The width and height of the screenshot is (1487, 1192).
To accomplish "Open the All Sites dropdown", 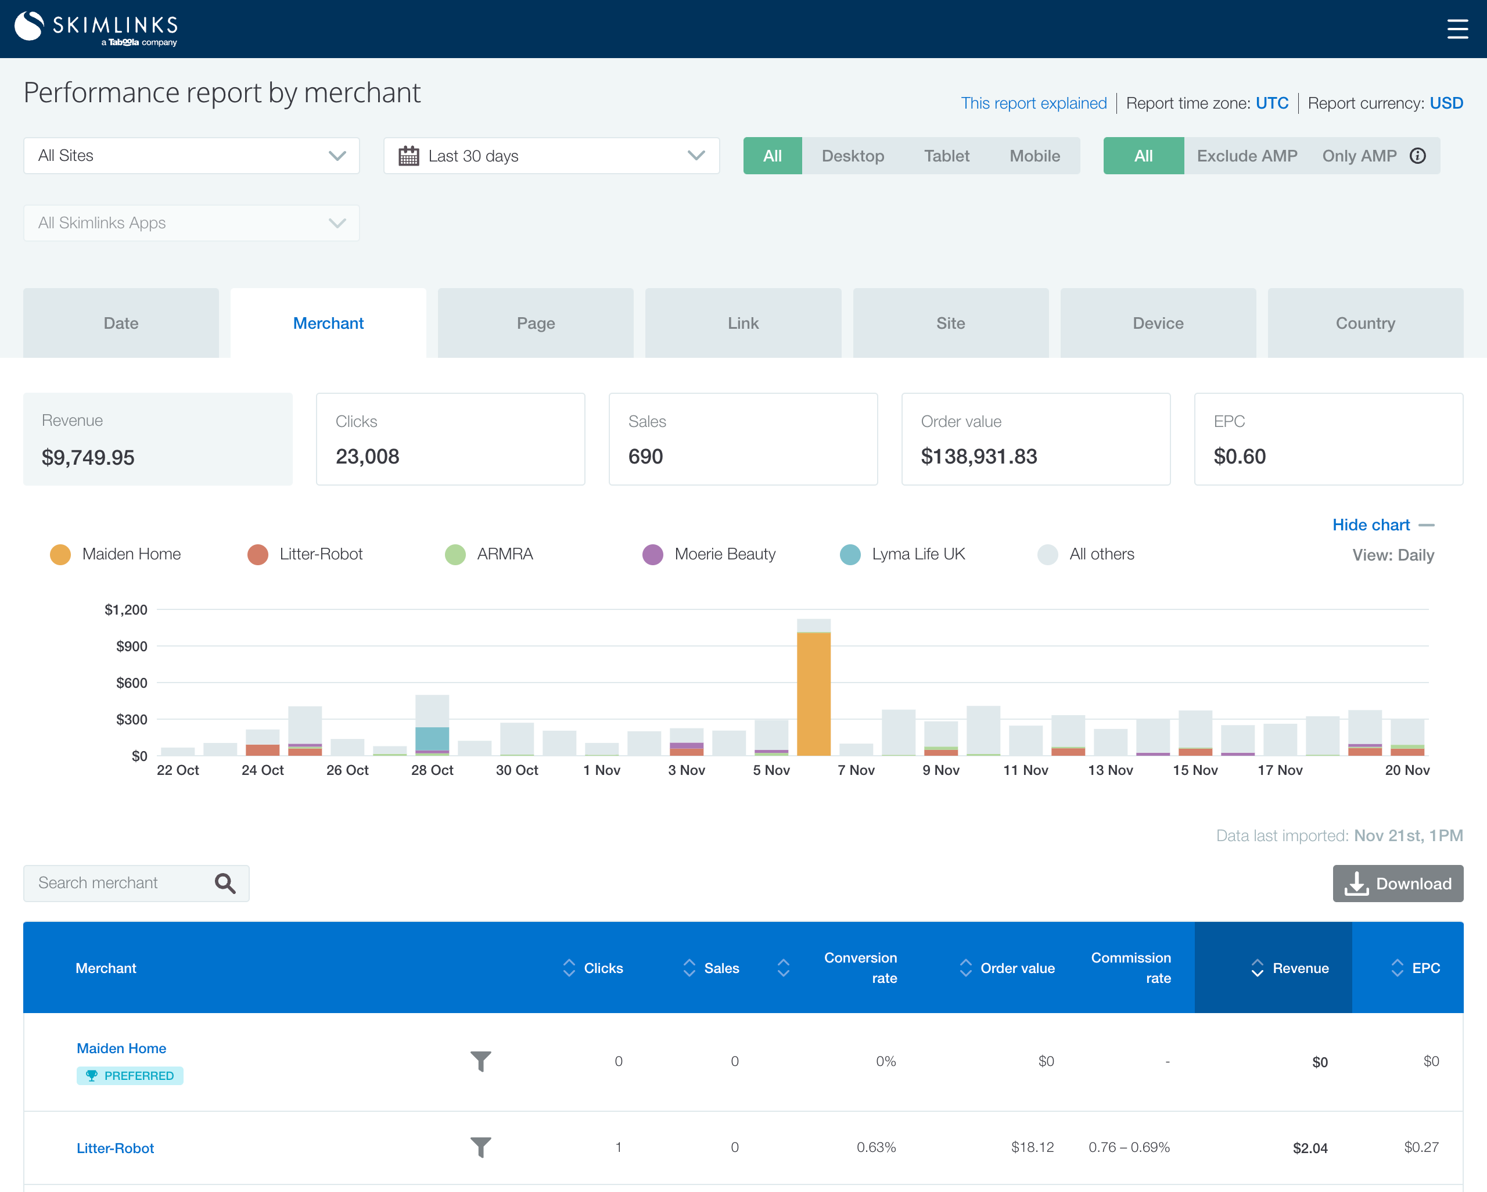I will click(192, 156).
